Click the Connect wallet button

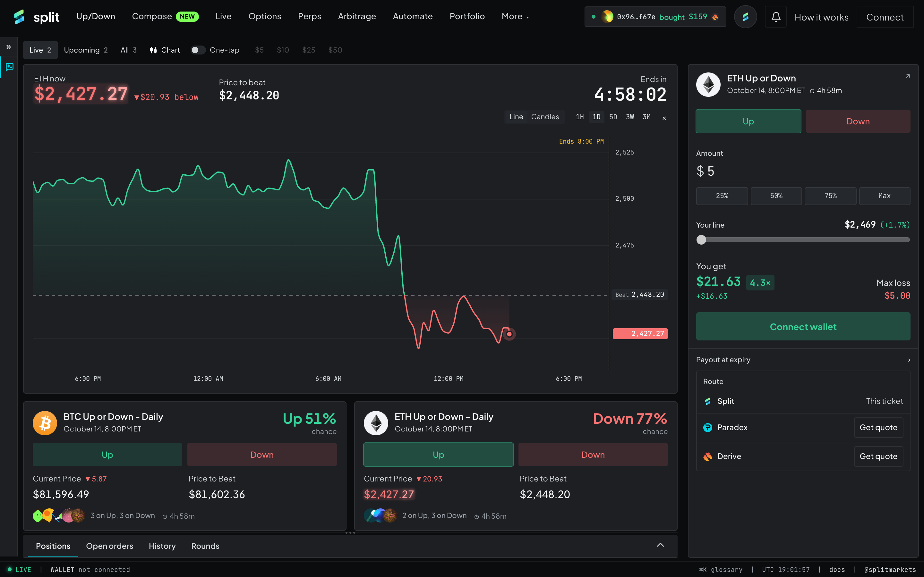click(x=803, y=327)
